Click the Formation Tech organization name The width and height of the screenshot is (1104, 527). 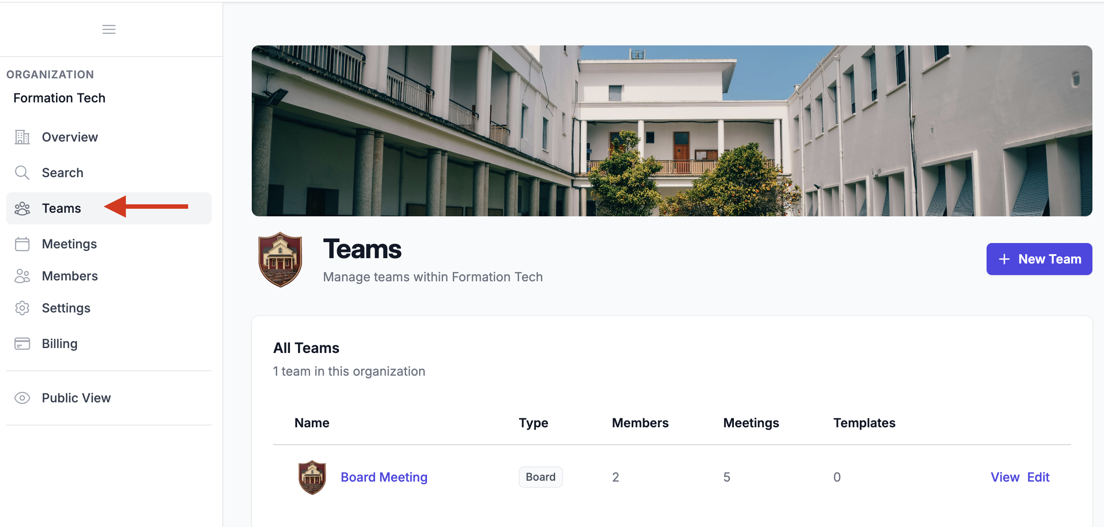(60, 98)
